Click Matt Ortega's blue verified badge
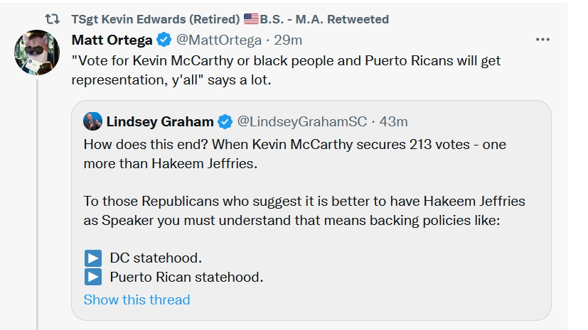Screen dimensions: 588x330 click(x=164, y=39)
